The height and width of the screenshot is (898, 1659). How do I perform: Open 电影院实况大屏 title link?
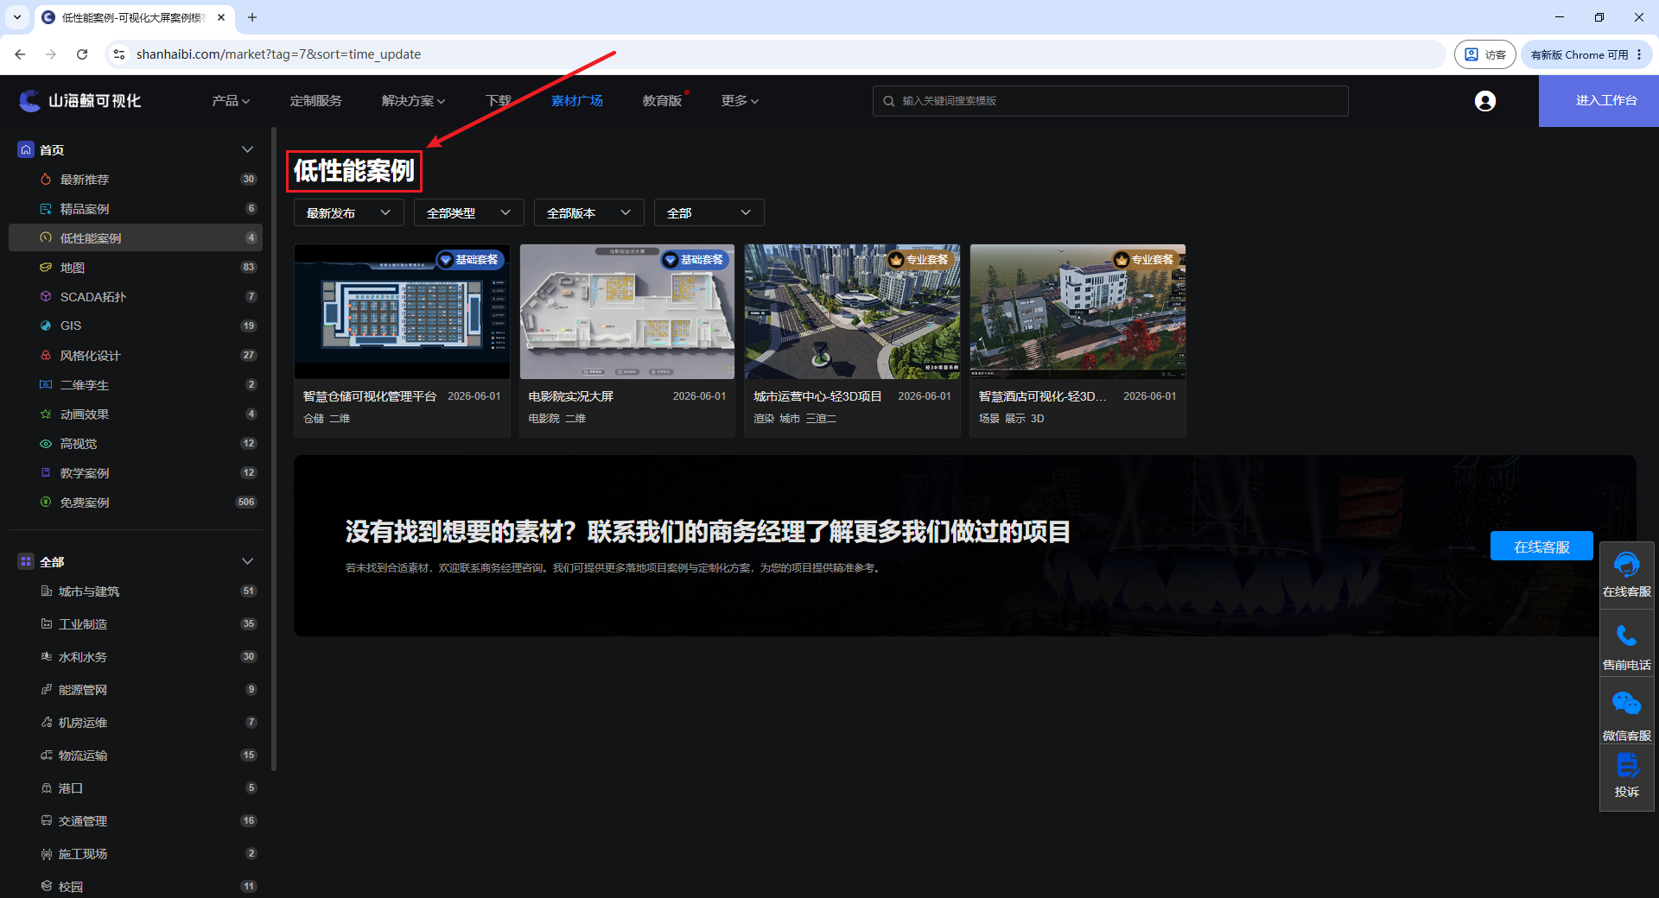[x=571, y=396]
